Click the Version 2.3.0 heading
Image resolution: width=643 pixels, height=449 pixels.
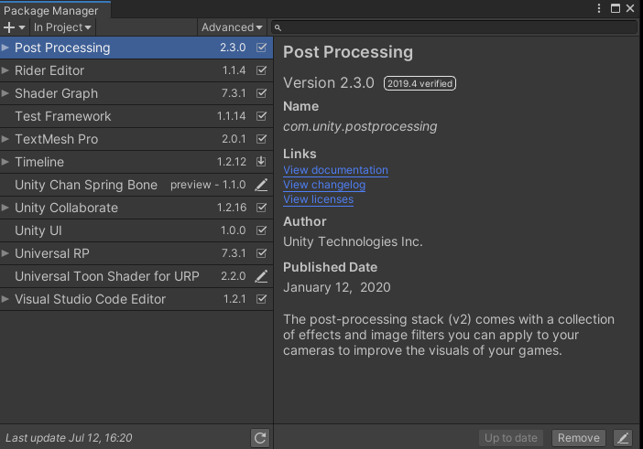(329, 83)
